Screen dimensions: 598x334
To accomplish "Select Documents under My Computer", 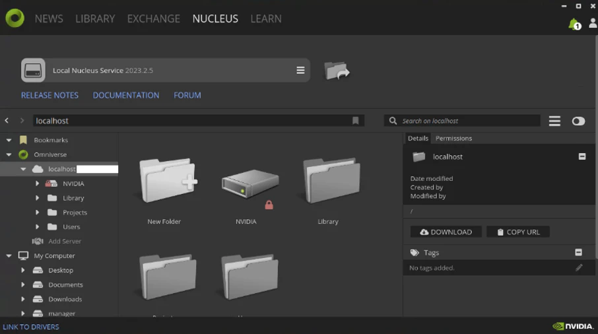I will [65, 284].
